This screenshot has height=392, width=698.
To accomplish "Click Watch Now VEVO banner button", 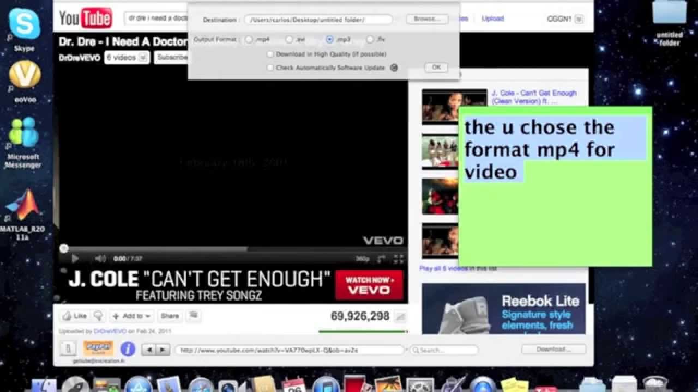I will (369, 285).
